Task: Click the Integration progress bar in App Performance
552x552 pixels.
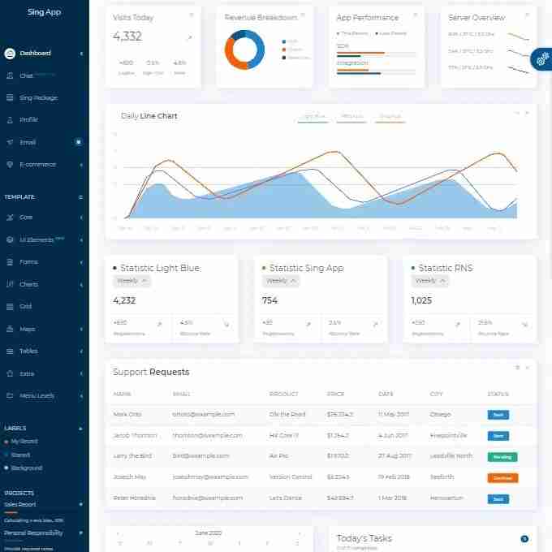Action: tap(376, 71)
